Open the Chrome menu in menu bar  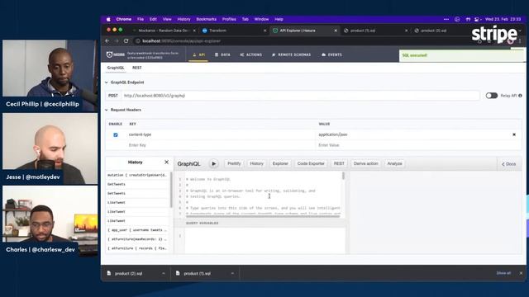click(124, 19)
